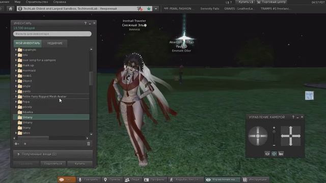Select the orbit zoom pan camera mode
This screenshot has width=326, height=183.
tap(274, 154)
